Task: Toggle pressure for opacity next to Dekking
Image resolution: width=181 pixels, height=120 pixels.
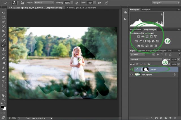Action: coord(77,3)
